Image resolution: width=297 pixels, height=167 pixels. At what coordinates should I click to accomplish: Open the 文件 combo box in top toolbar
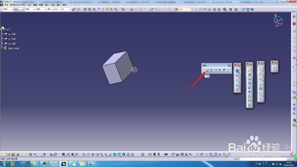coord(185,9)
